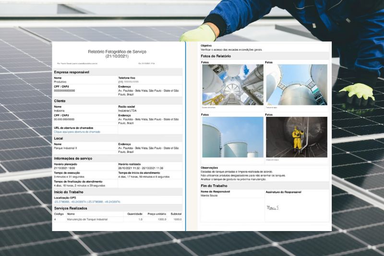
Task: Click the '1000.0' value under Preço unitário
Action: 162,219
